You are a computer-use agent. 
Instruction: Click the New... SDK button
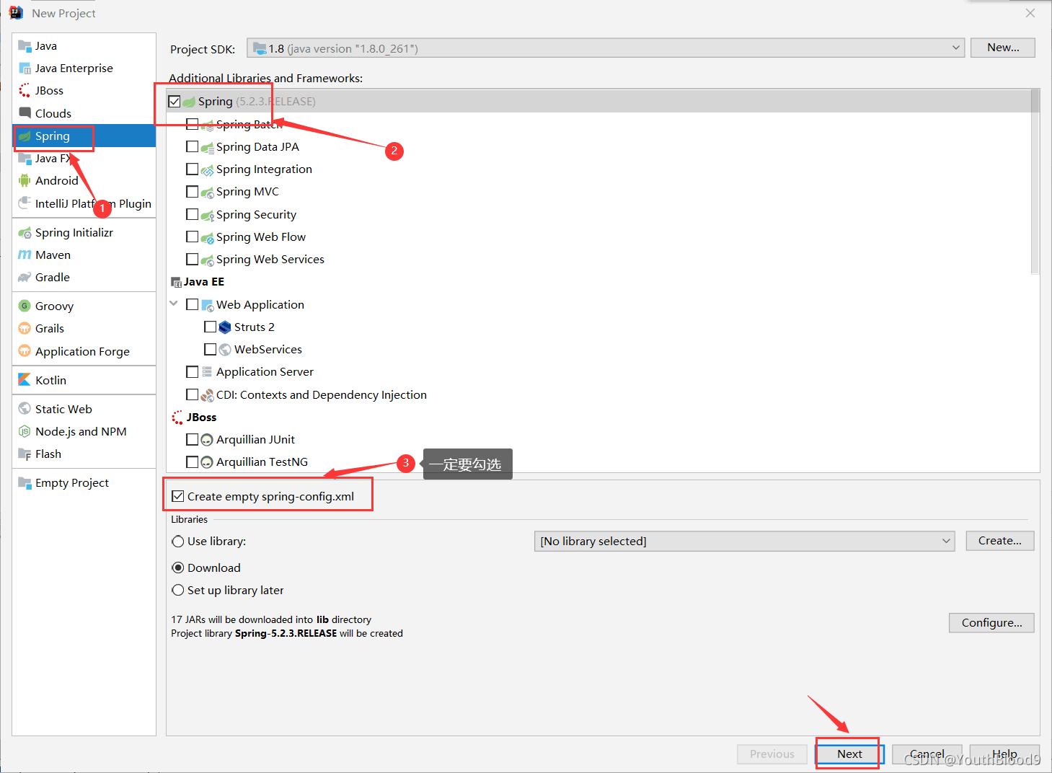coord(1003,48)
